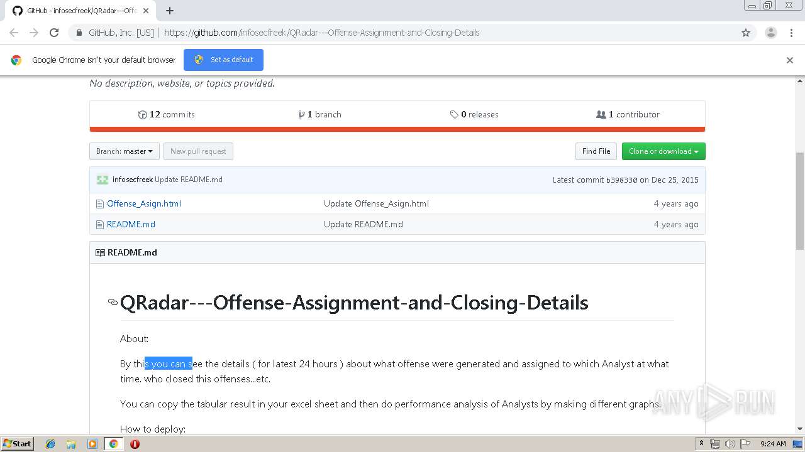Click the Chrome taskbar icon
This screenshot has height=452, width=805.
pos(113,444)
